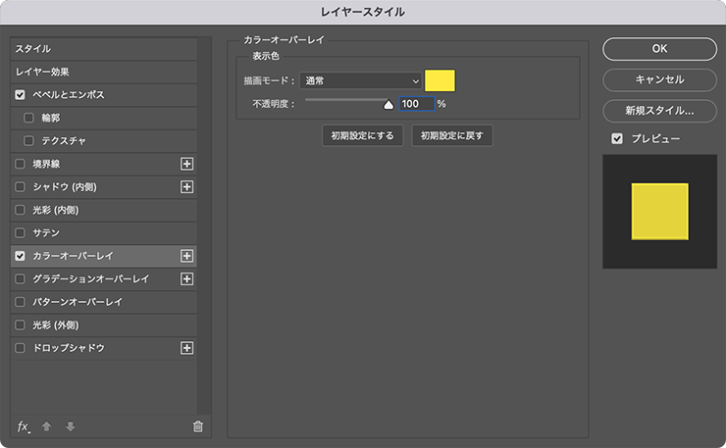This screenshot has width=726, height=448.
Task: Select レイヤー効果 in the left list
Action: point(104,72)
